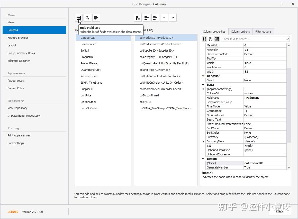Viewport: 298px width, 219px height.
Task: Collapse the Behavior property group
Action: click(x=203, y=76)
